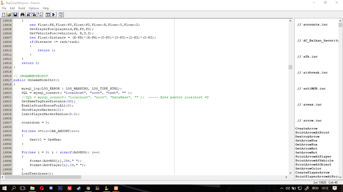Screen dimensions: 343x192
Task: Show hidden system tray icons chevron
Action: (282, 188)
